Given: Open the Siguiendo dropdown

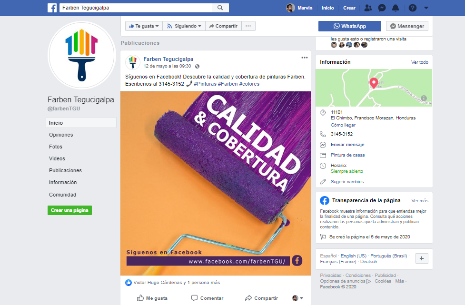Looking at the screenshot, I should click(x=184, y=26).
